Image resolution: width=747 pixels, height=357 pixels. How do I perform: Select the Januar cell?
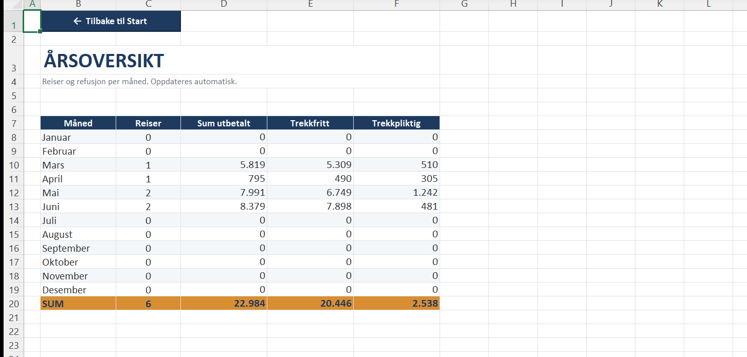tap(78, 137)
